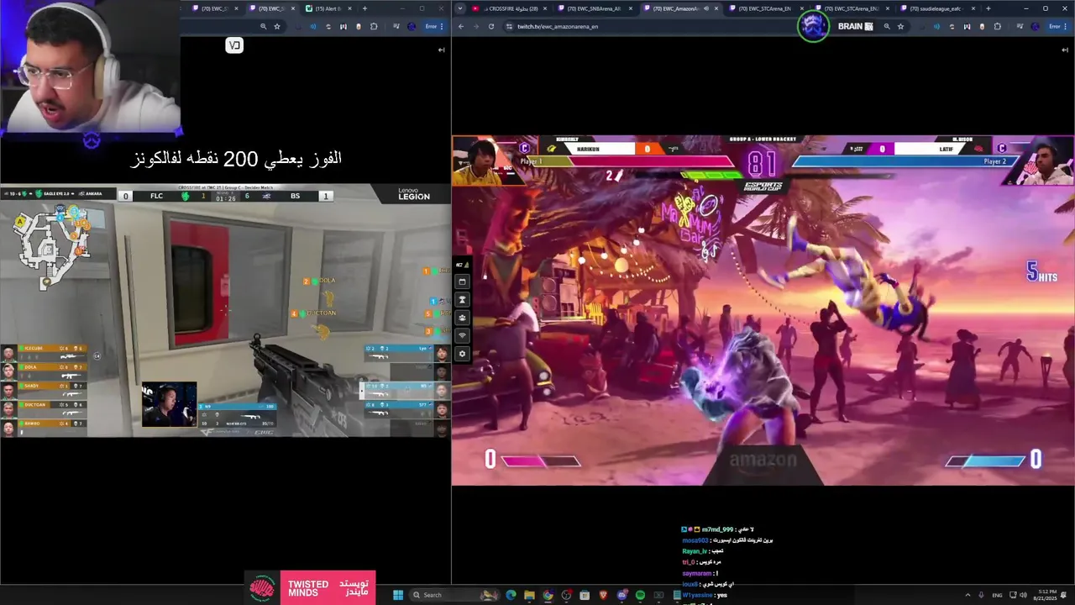Click zoom magnifier icon in right browser toolbar

pyautogui.click(x=886, y=26)
